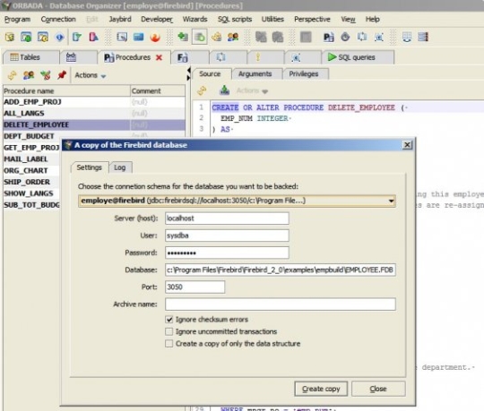Click the first yellow database icon in toolbar

(10, 38)
